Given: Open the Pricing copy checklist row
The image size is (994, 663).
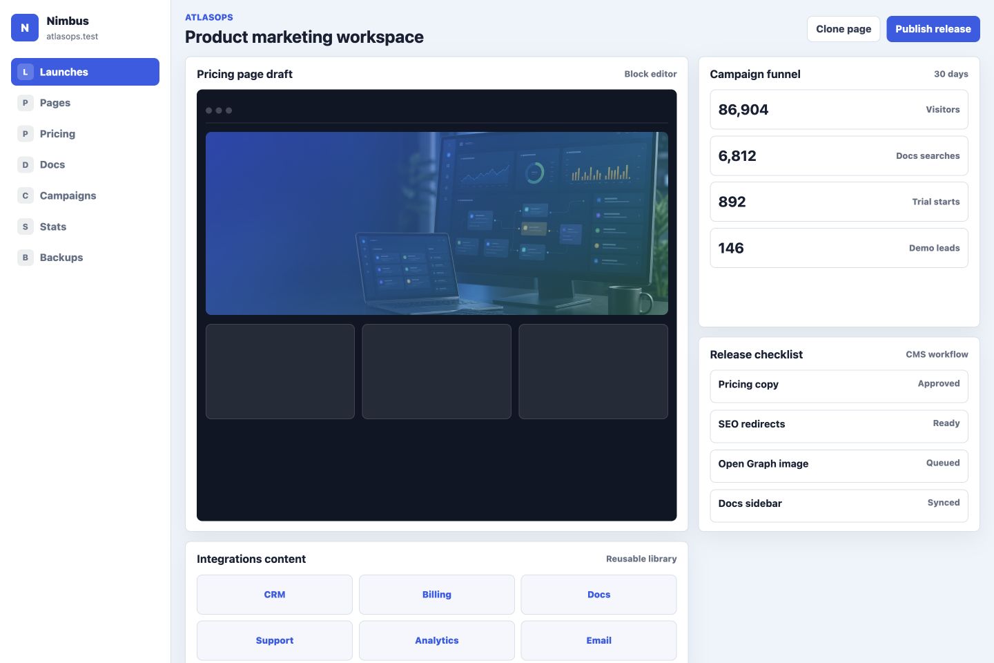Looking at the screenshot, I should (x=839, y=386).
